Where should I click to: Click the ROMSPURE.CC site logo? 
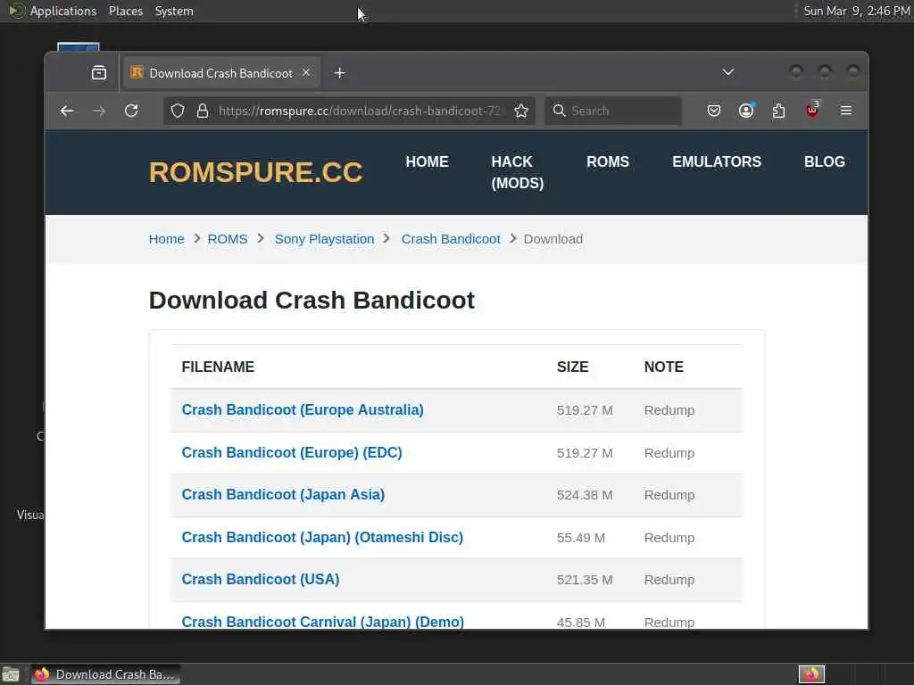tap(256, 172)
